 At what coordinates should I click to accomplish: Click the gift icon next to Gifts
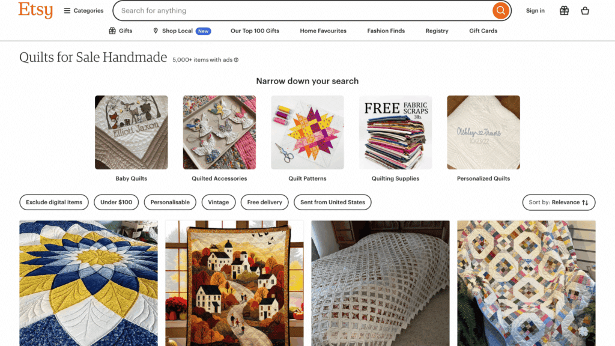pyautogui.click(x=111, y=31)
